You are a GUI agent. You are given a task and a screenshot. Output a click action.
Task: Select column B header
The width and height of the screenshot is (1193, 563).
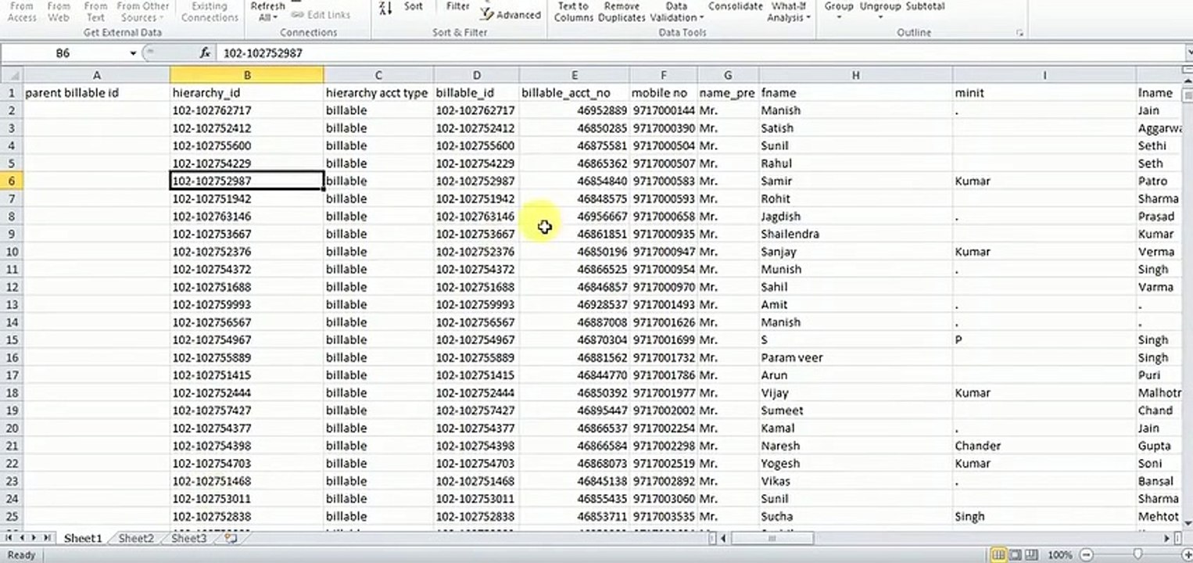click(246, 75)
